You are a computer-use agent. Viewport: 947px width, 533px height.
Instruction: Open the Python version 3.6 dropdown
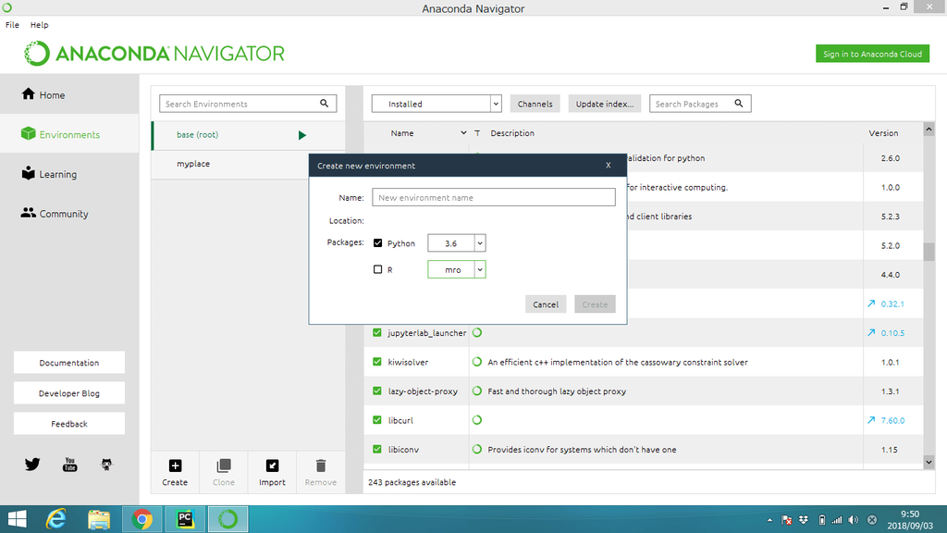click(457, 243)
